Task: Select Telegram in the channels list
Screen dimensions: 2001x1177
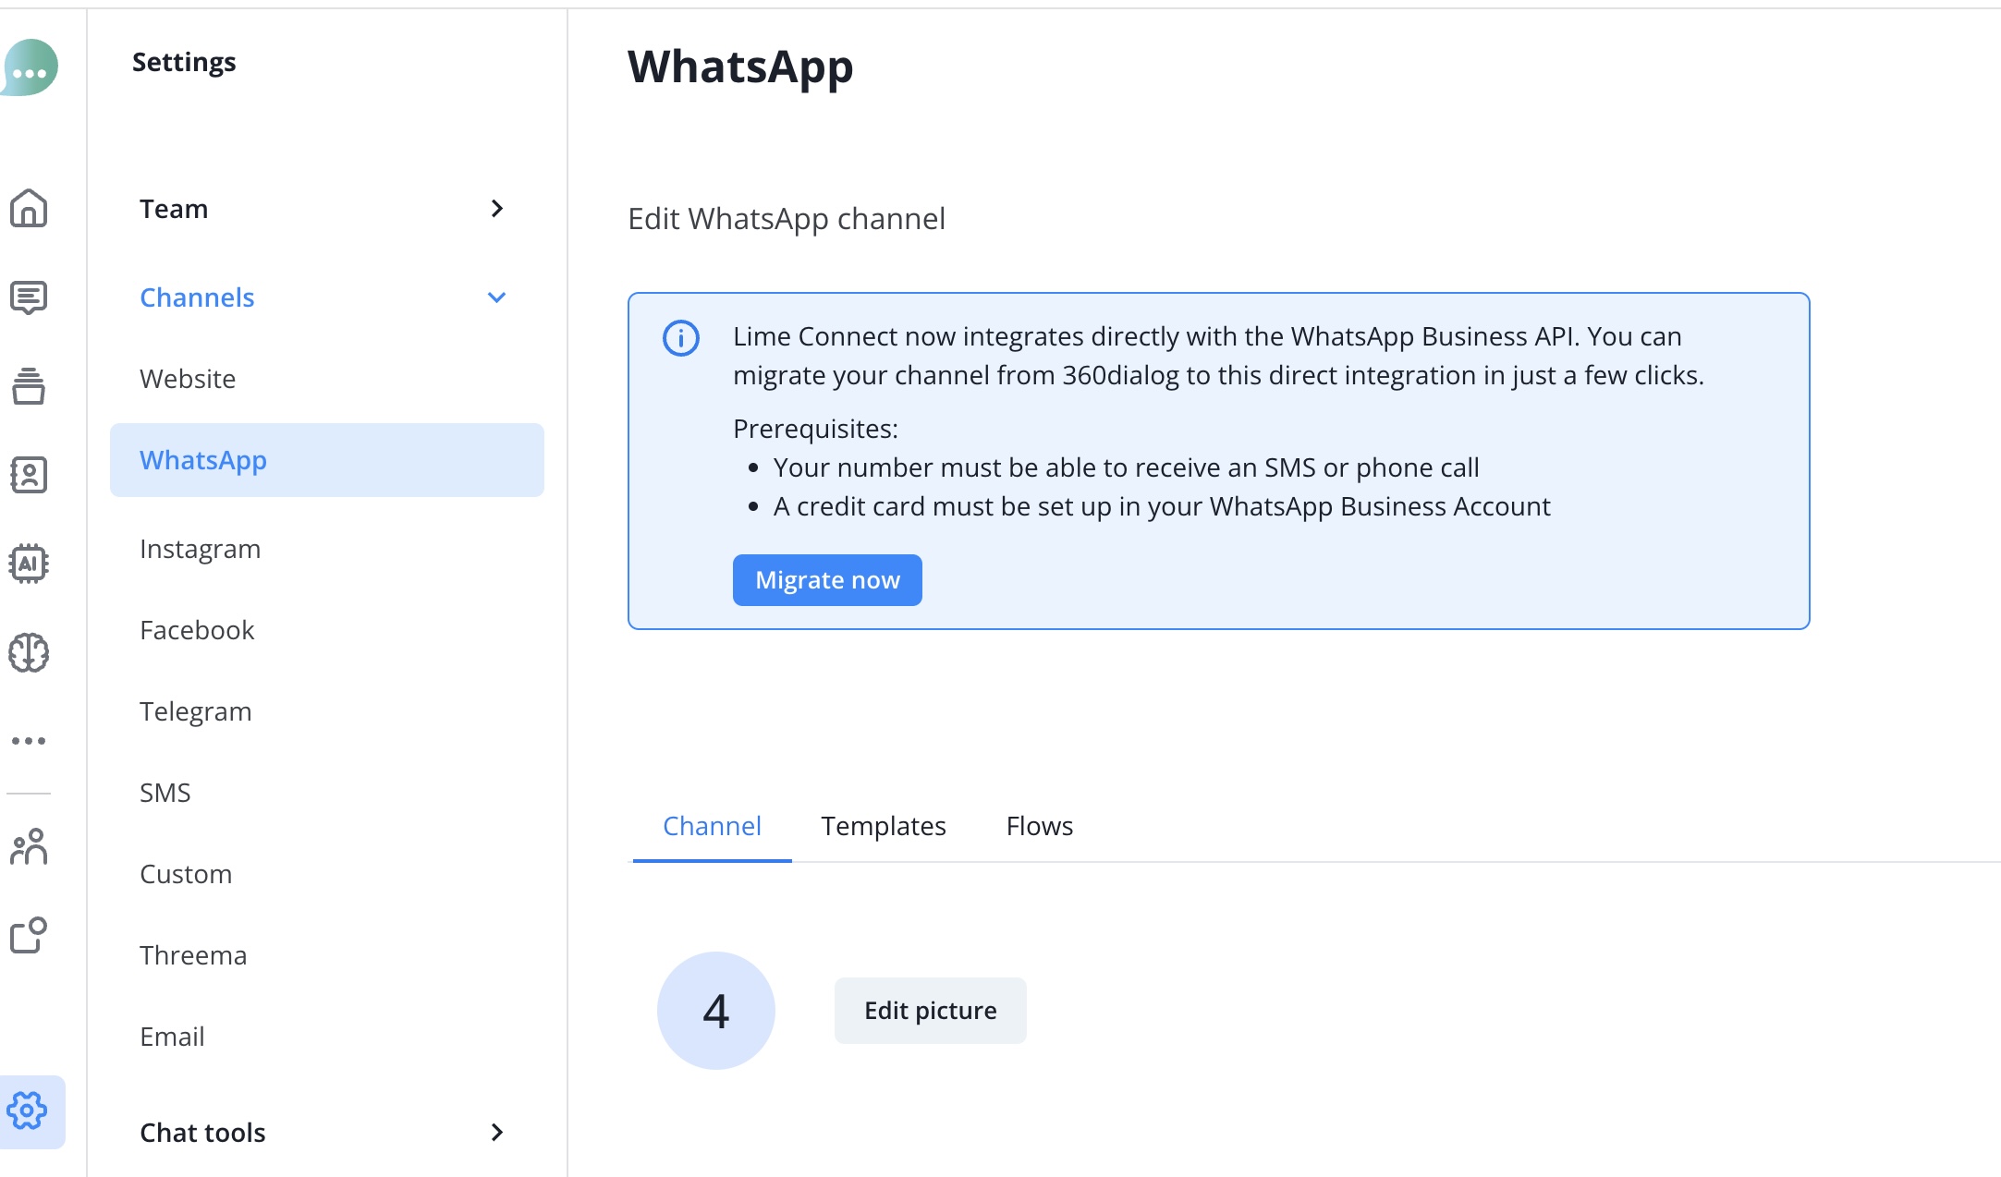Action: pos(196,711)
